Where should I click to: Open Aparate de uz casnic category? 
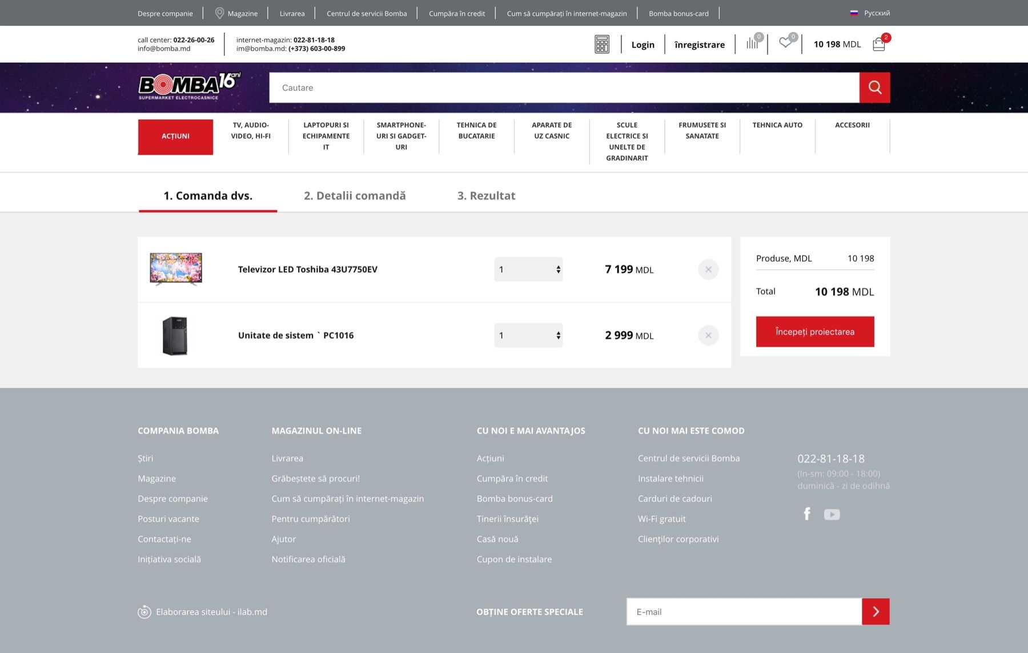click(552, 130)
